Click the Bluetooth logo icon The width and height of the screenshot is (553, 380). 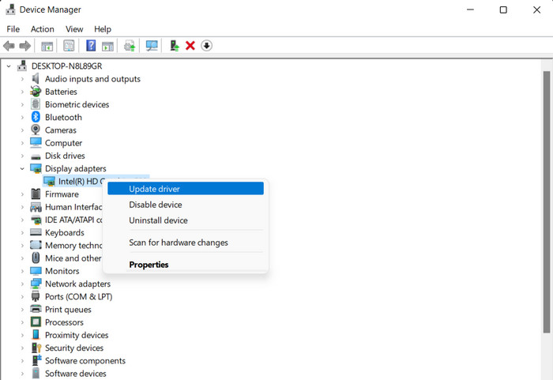point(36,117)
